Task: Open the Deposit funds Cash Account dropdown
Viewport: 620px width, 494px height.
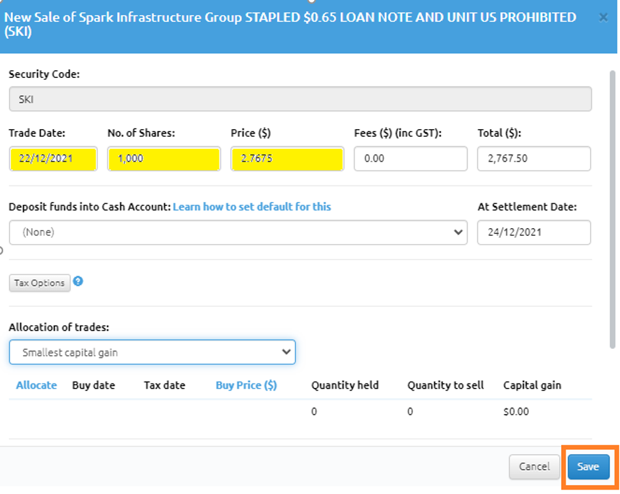Action: click(x=238, y=232)
